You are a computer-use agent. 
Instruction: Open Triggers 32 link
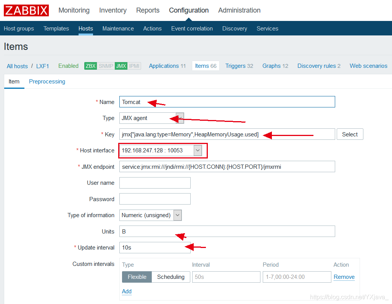point(239,66)
